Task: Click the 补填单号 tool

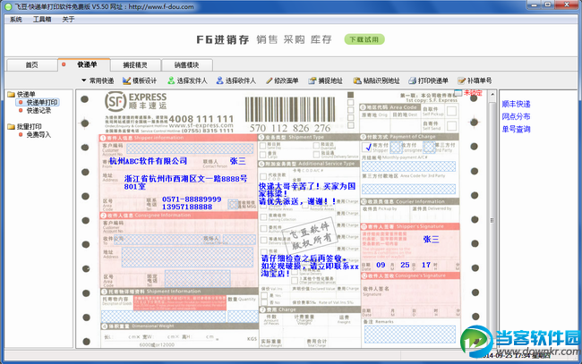Action: [x=475, y=80]
